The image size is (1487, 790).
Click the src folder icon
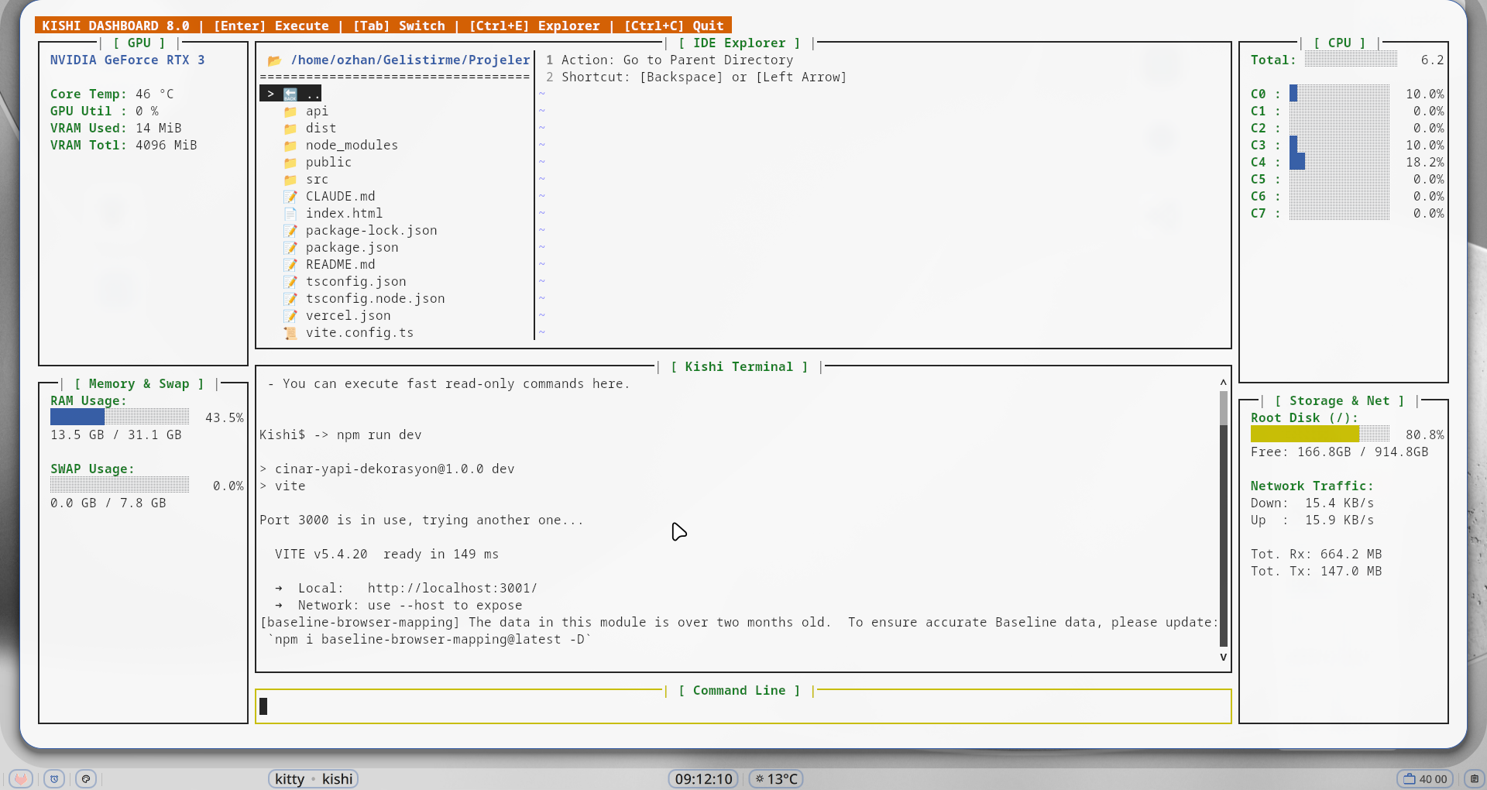[290, 180]
